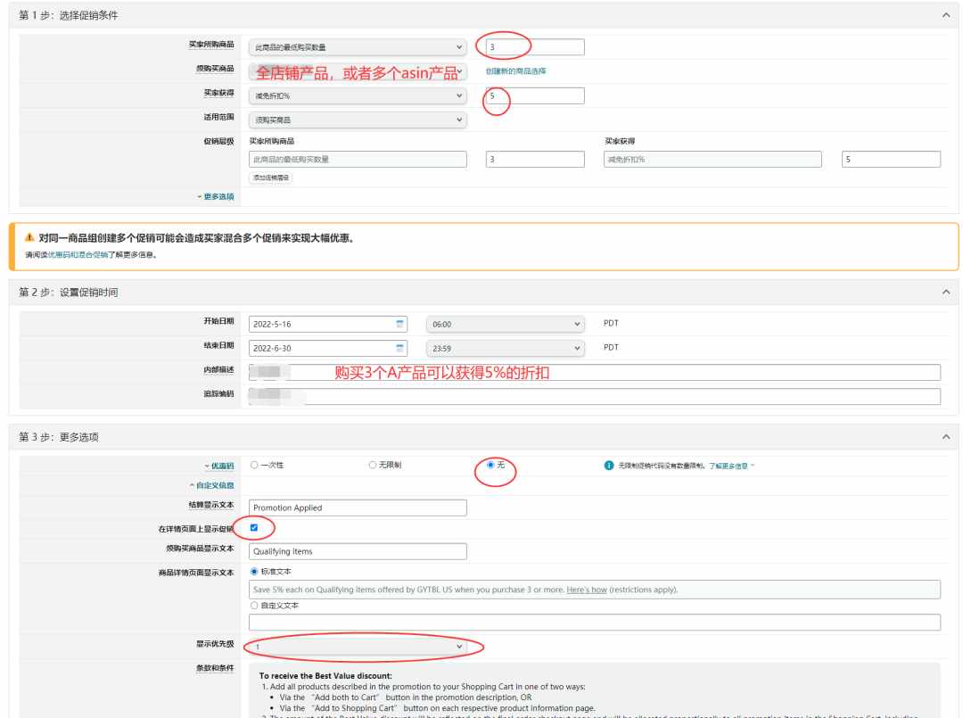
Task: Click the promotion tier 买家所购商品 type field
Action: (358, 159)
